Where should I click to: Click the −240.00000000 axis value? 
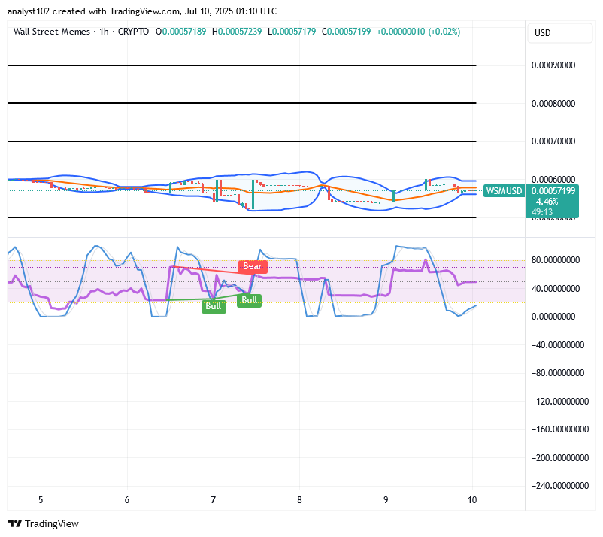point(560,486)
